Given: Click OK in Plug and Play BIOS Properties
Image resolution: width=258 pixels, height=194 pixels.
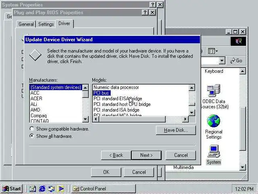Looking at the screenshot, I should (106, 172).
